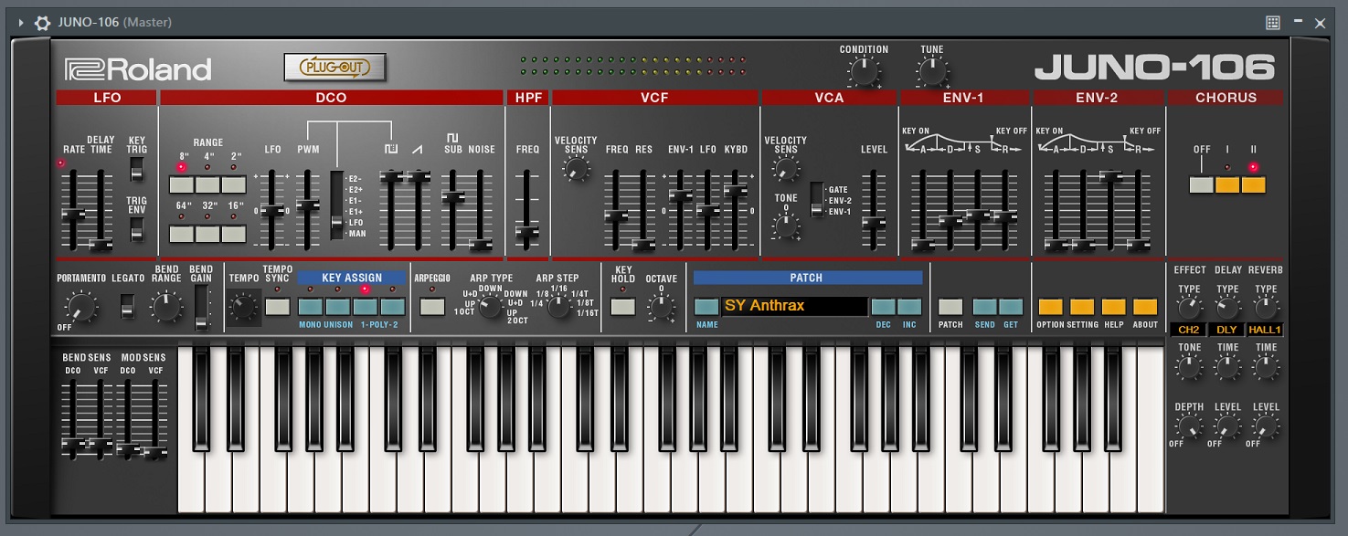Click the PLUG-OUT button

tap(335, 67)
